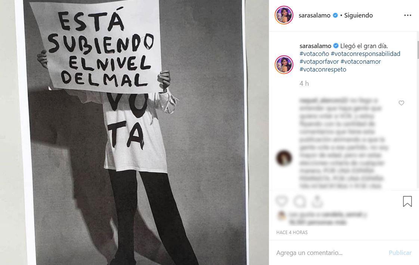Like the blurred comment with small heart
This screenshot has height=265, width=419.
[401, 103]
